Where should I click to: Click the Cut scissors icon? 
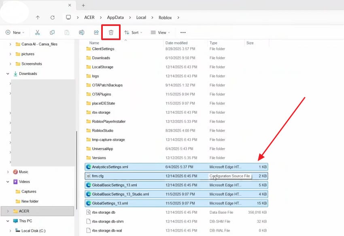38,32
